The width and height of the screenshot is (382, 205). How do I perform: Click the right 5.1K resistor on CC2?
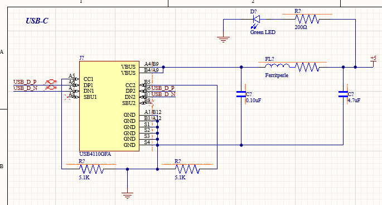pos(187,169)
